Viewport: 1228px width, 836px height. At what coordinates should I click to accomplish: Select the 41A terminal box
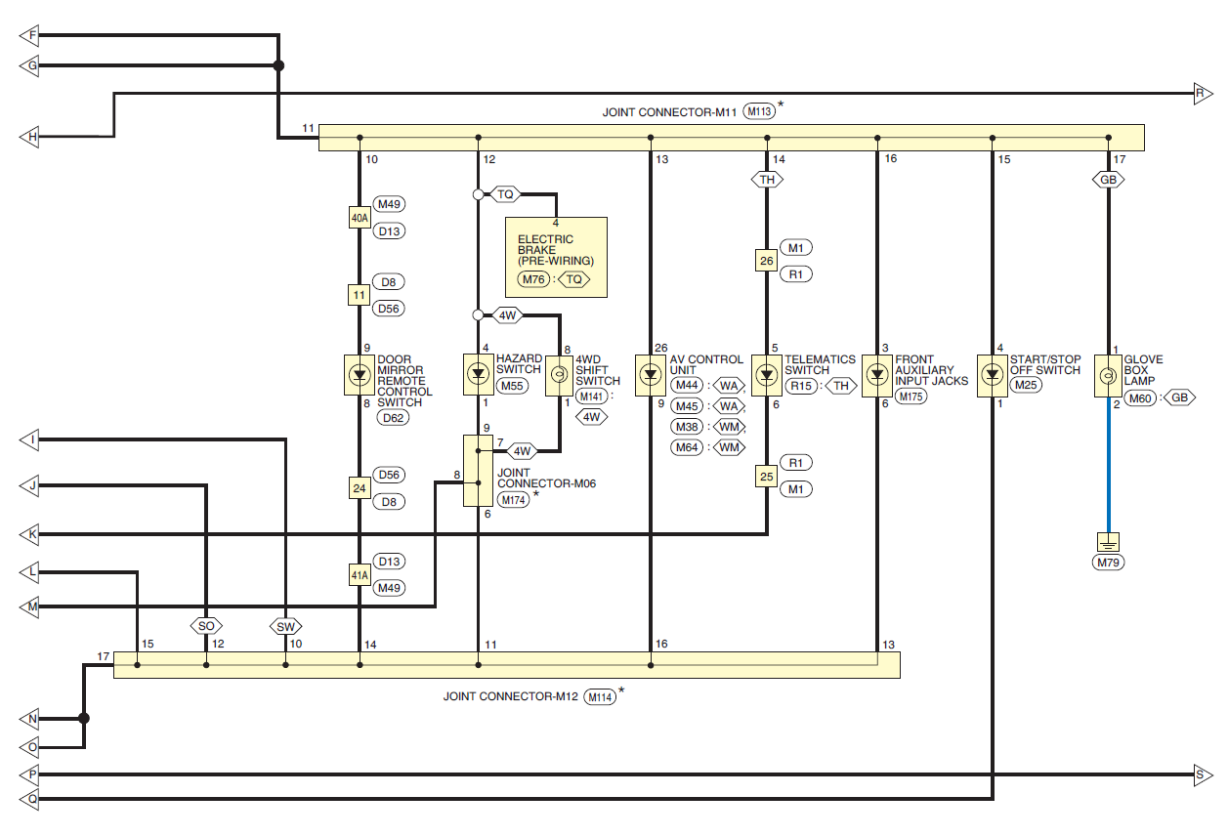click(360, 575)
